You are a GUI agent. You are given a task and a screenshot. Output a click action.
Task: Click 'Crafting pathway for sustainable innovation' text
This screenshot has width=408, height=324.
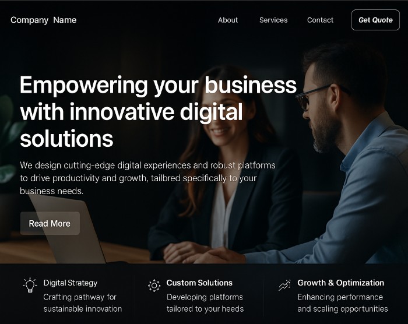pyautogui.click(x=83, y=303)
